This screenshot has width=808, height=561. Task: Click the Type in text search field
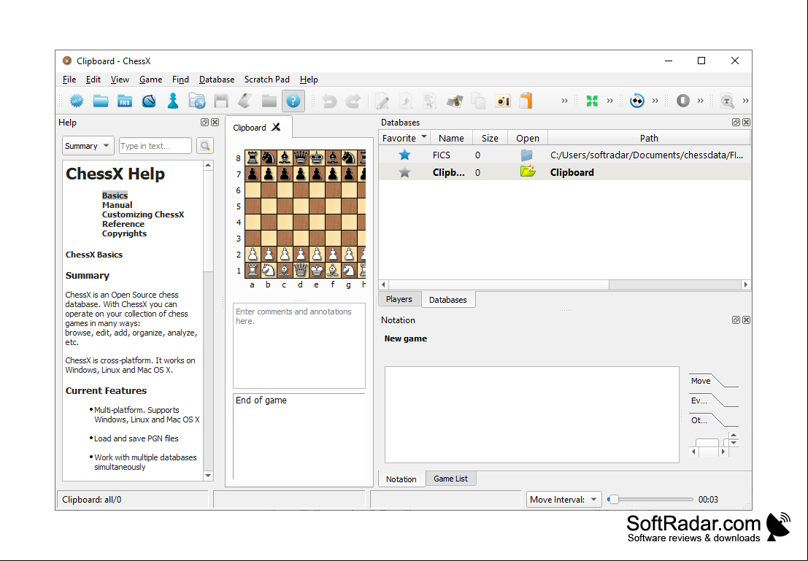(155, 146)
